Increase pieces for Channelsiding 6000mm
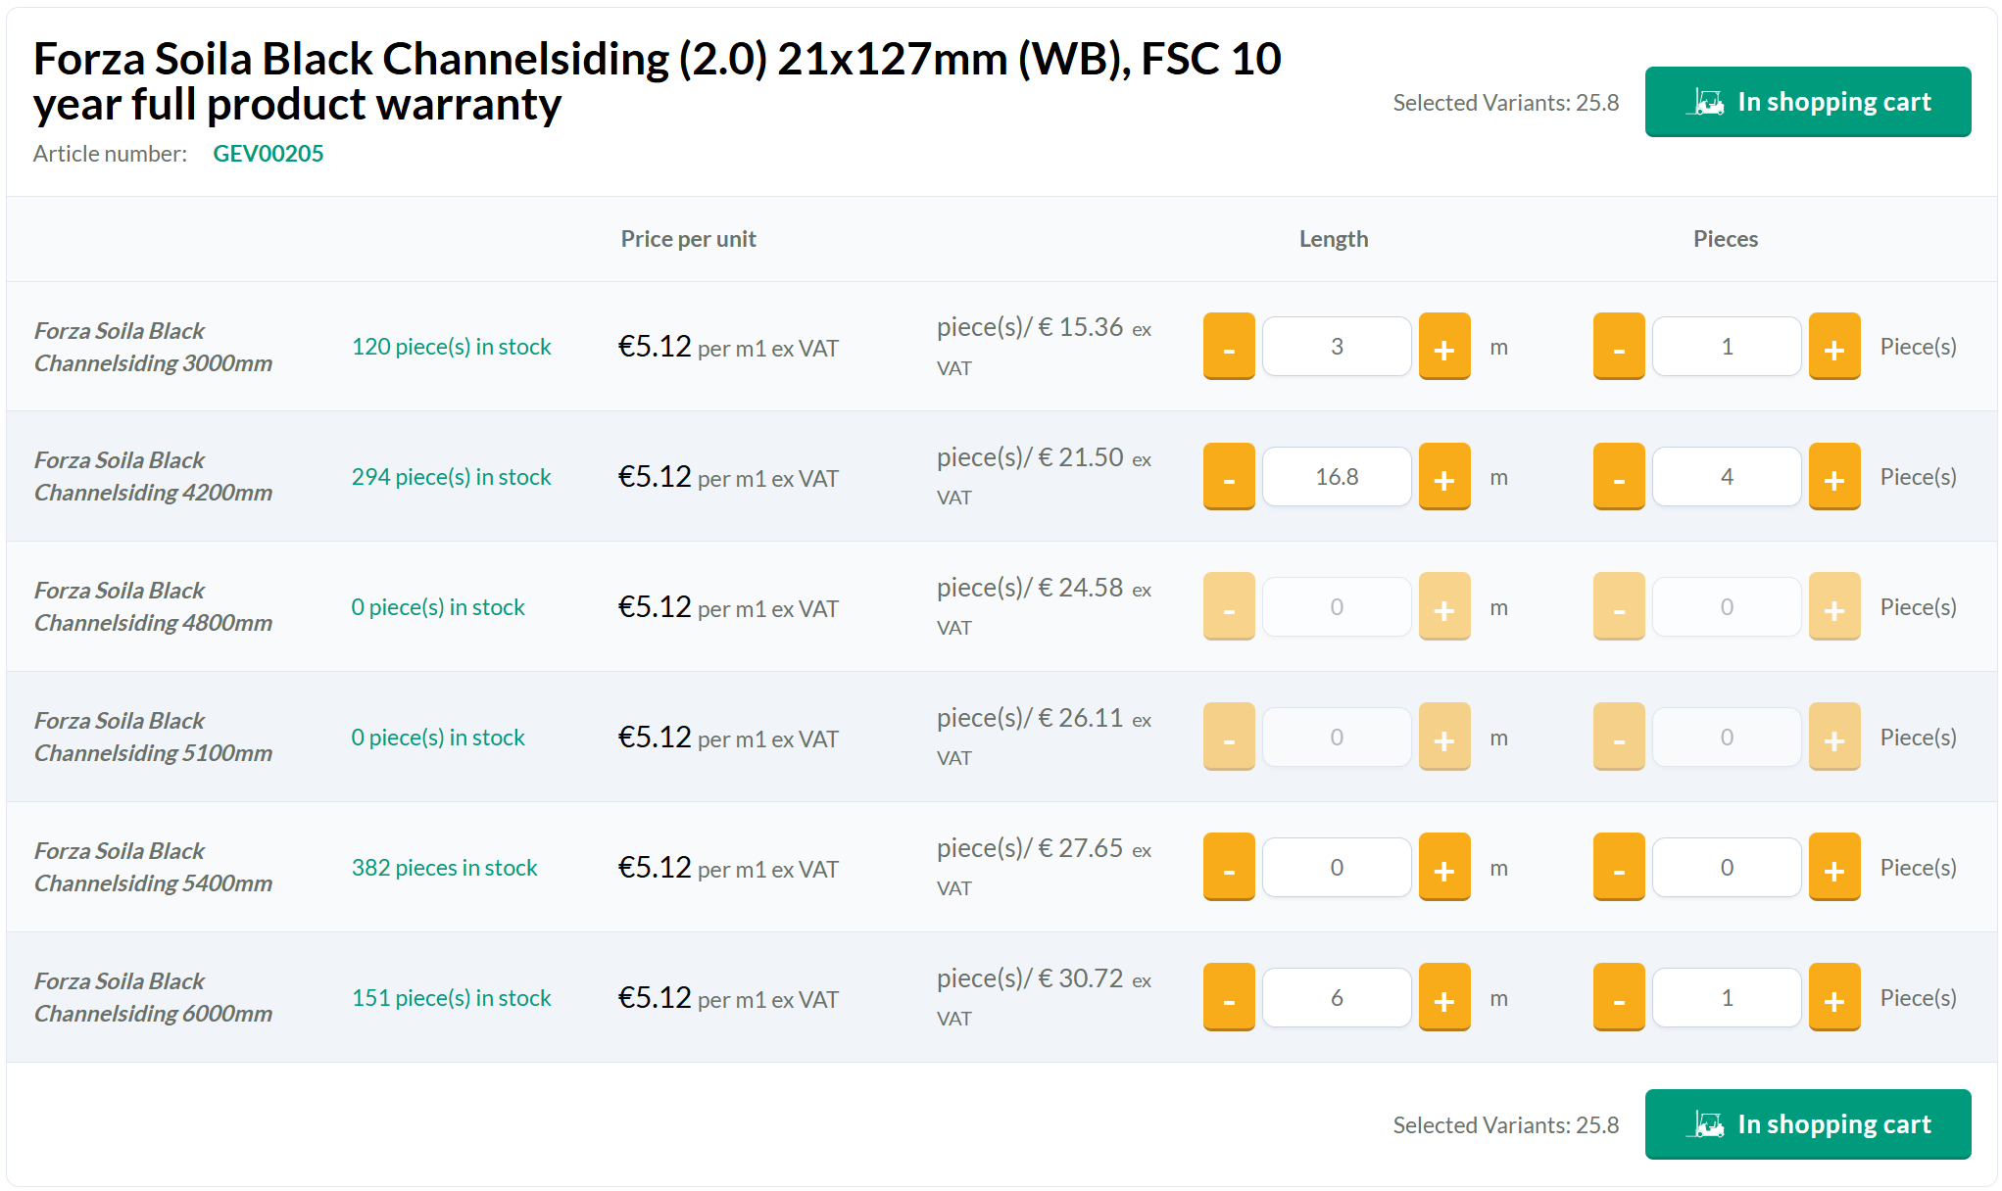 [x=1833, y=998]
